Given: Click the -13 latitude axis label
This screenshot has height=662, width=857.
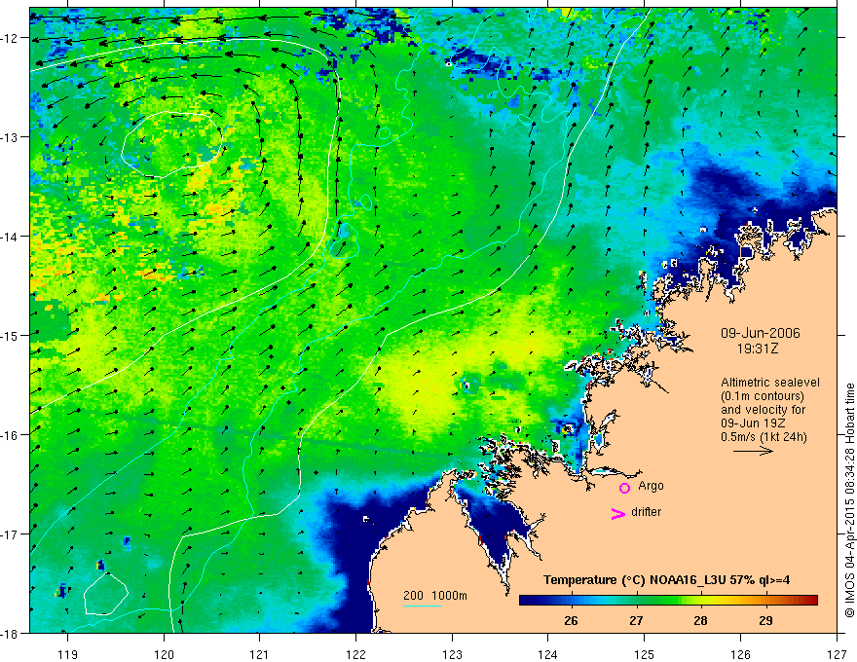Looking at the screenshot, I should (x=11, y=136).
